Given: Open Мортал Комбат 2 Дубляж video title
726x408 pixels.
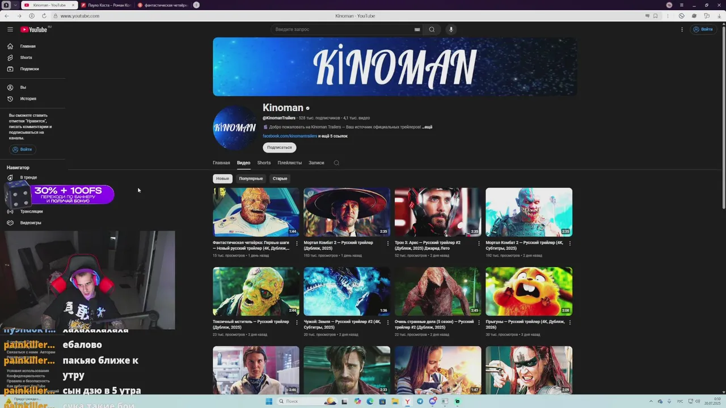Looking at the screenshot, I should pyautogui.click(x=339, y=245).
